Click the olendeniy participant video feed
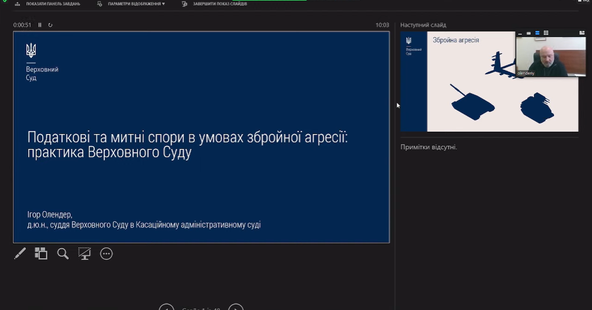Image resolution: width=592 pixels, height=310 pixels. (551, 57)
